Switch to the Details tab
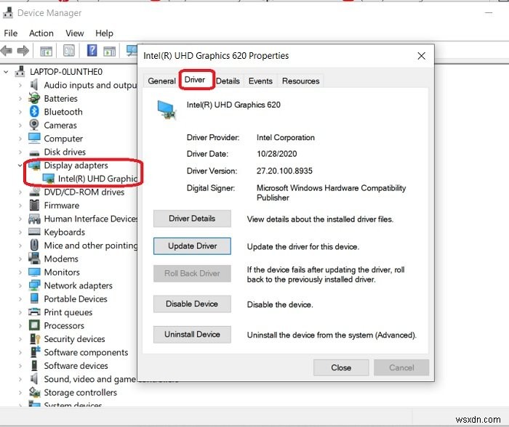Image resolution: width=509 pixels, height=427 pixels. point(228,81)
